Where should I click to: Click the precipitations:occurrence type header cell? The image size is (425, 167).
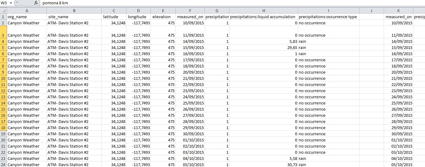[328, 17]
